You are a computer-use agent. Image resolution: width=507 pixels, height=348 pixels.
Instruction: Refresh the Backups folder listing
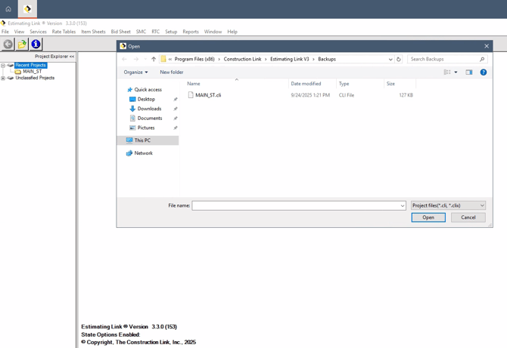(399, 59)
